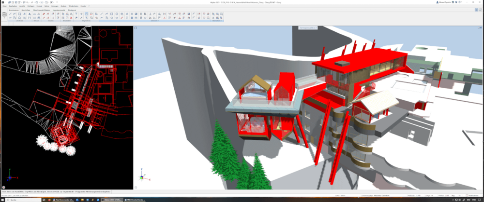Open Total Commander from the taskbar
Image resolution: width=484 pixels, height=202 pixels.
(x=64, y=199)
